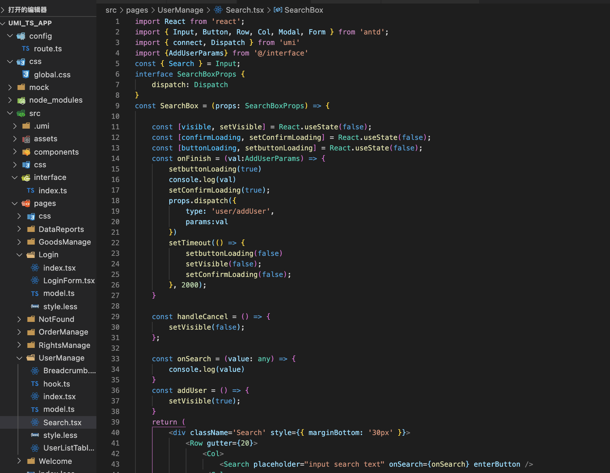610x473 pixels.
Task: Click the React icon beside Search.tsx in tree
Action: [35, 422]
